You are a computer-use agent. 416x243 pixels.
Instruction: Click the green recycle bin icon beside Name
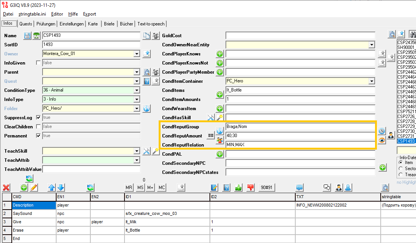tap(36, 36)
